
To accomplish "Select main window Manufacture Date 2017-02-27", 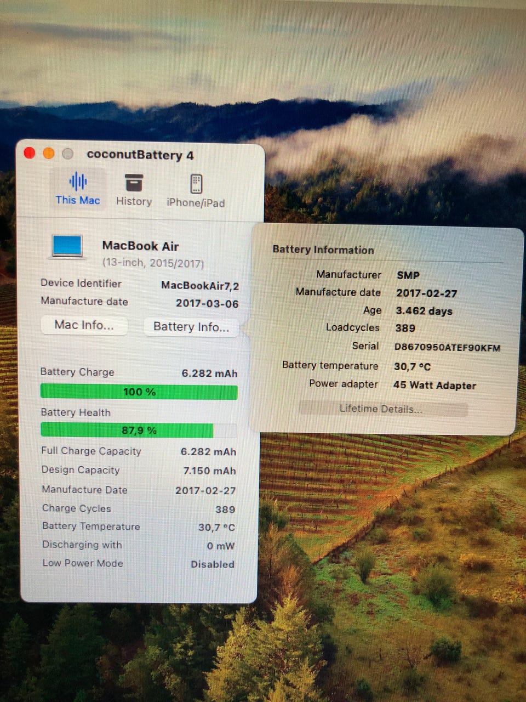I will [205, 491].
